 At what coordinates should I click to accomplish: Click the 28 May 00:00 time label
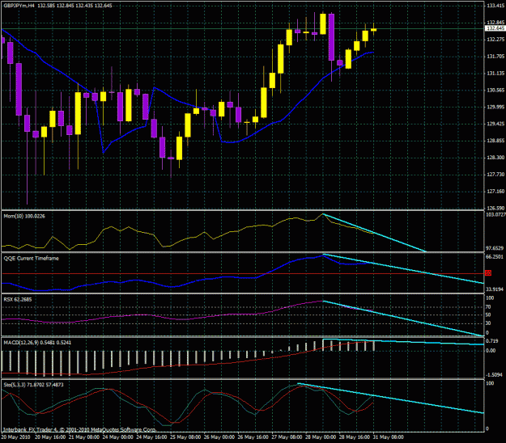click(x=321, y=437)
